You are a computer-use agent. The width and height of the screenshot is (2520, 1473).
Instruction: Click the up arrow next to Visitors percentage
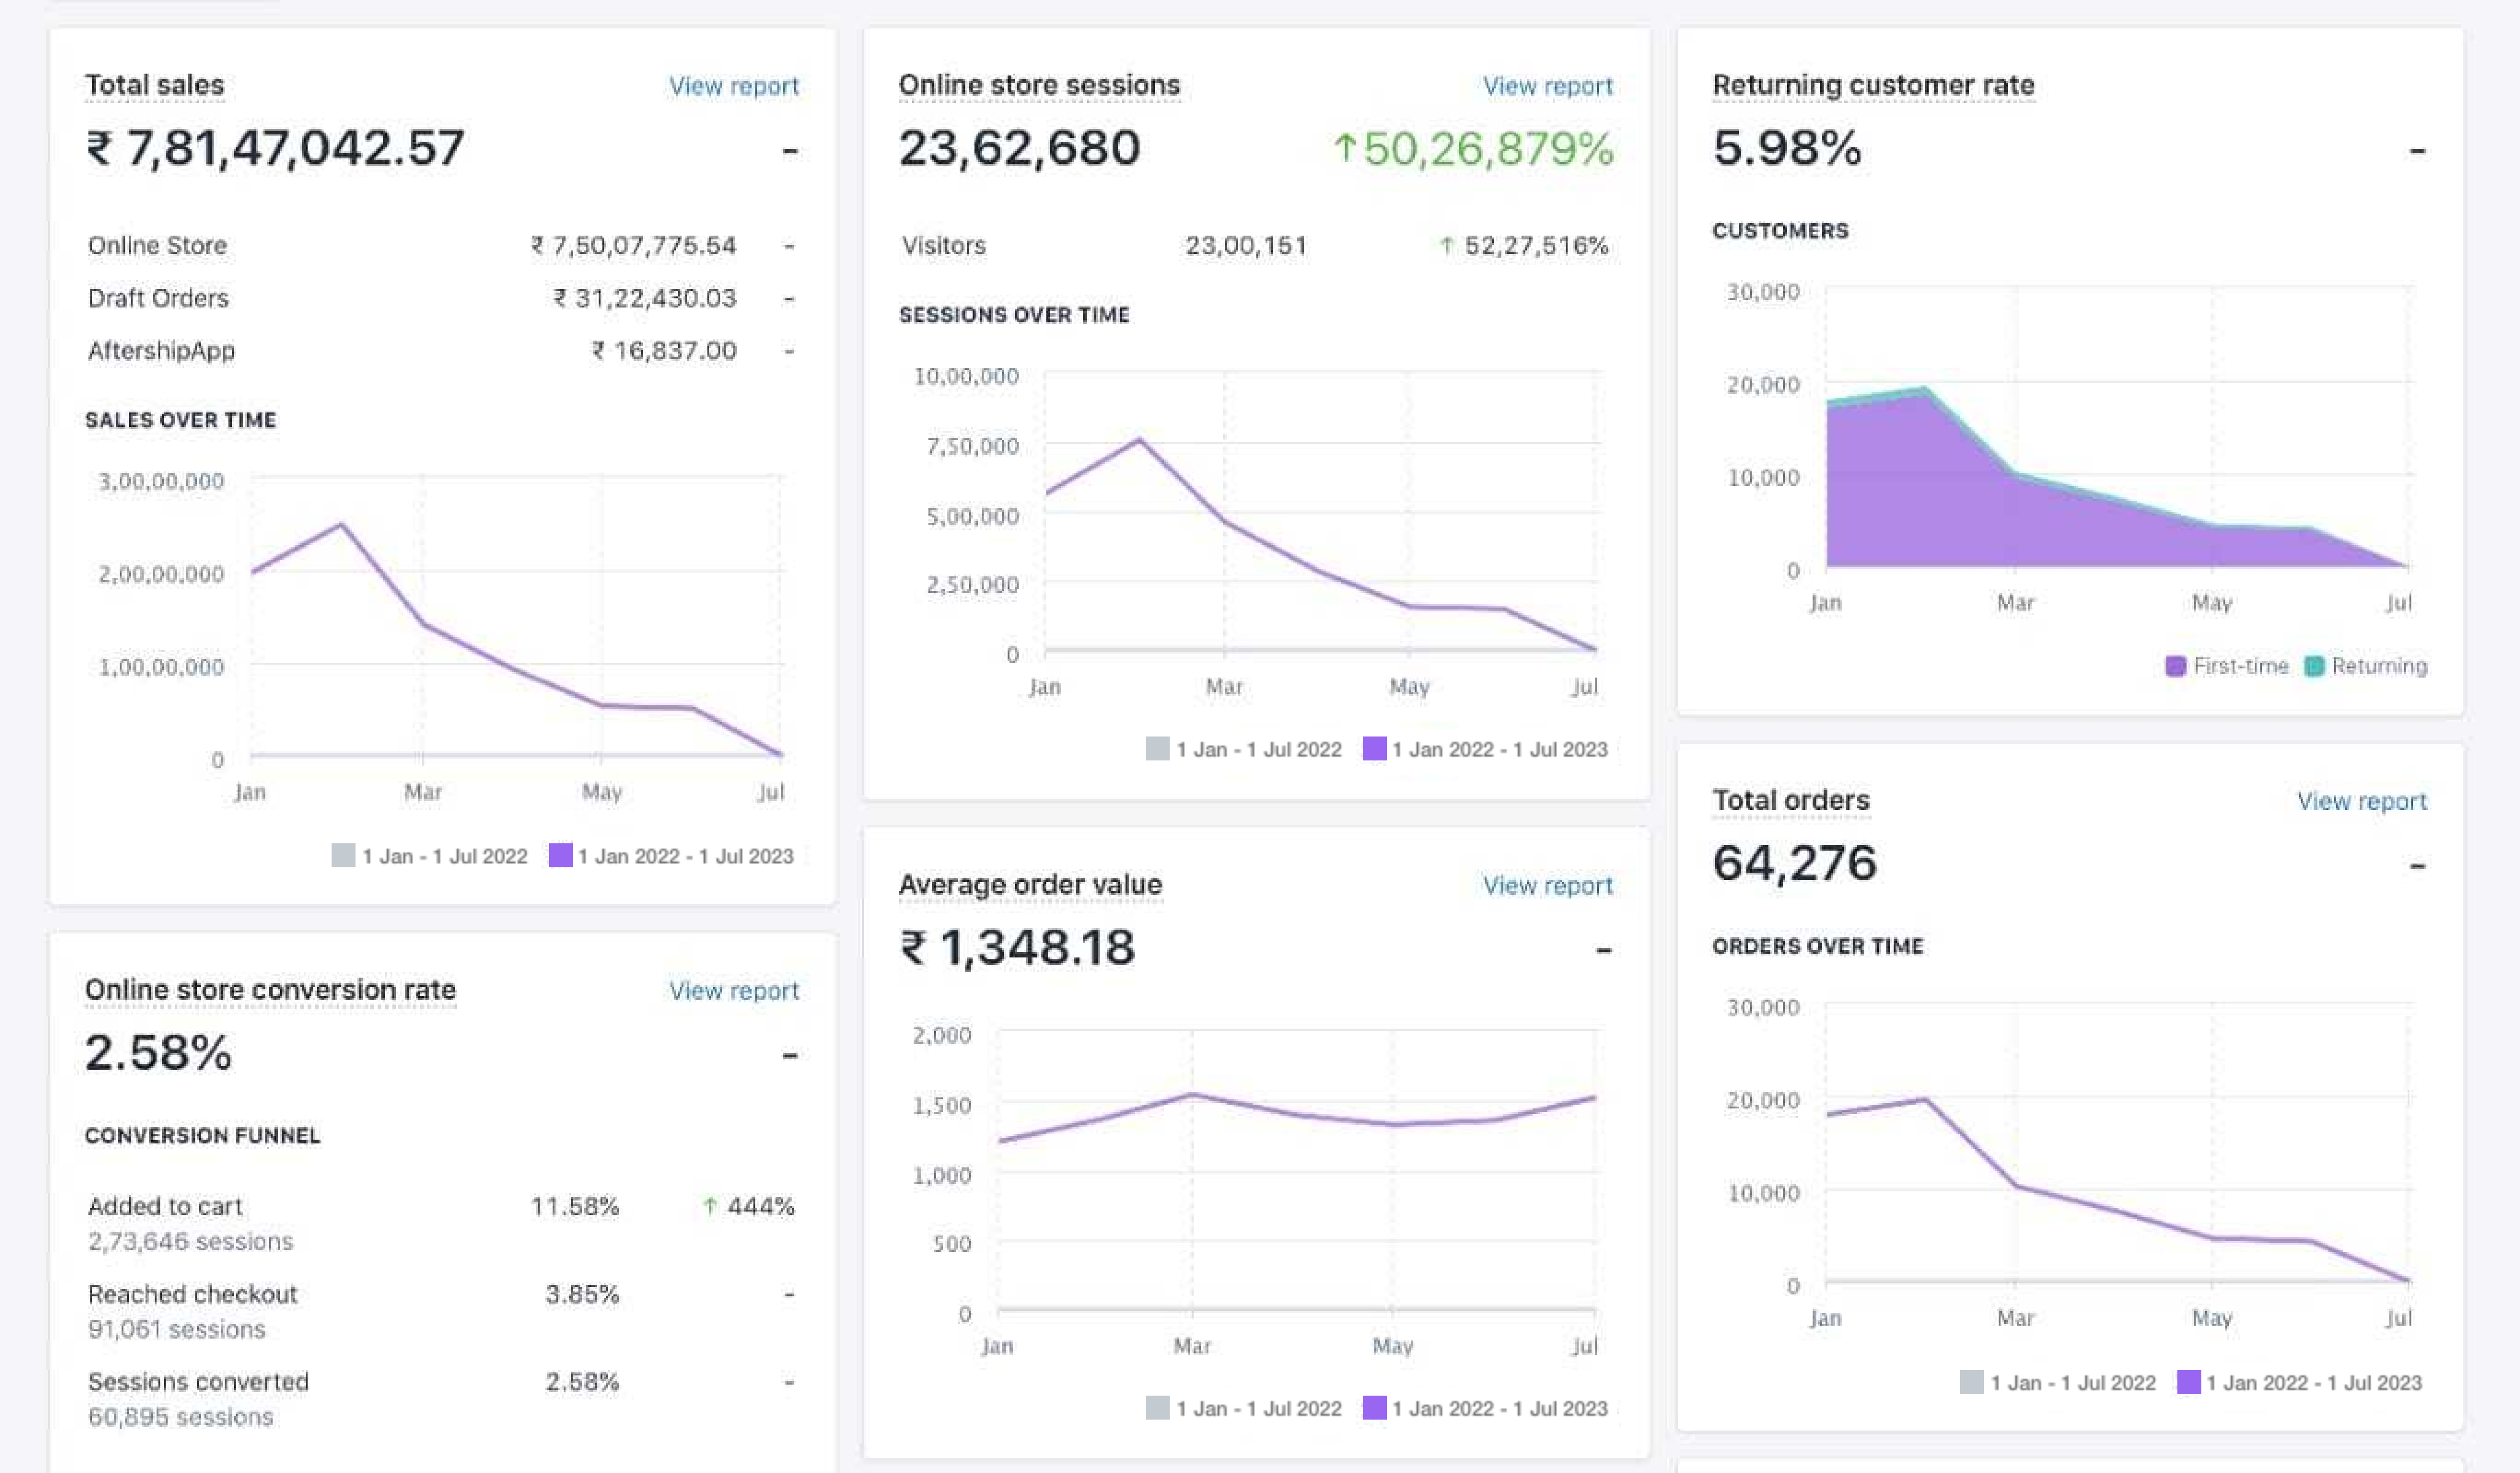[x=1446, y=245]
